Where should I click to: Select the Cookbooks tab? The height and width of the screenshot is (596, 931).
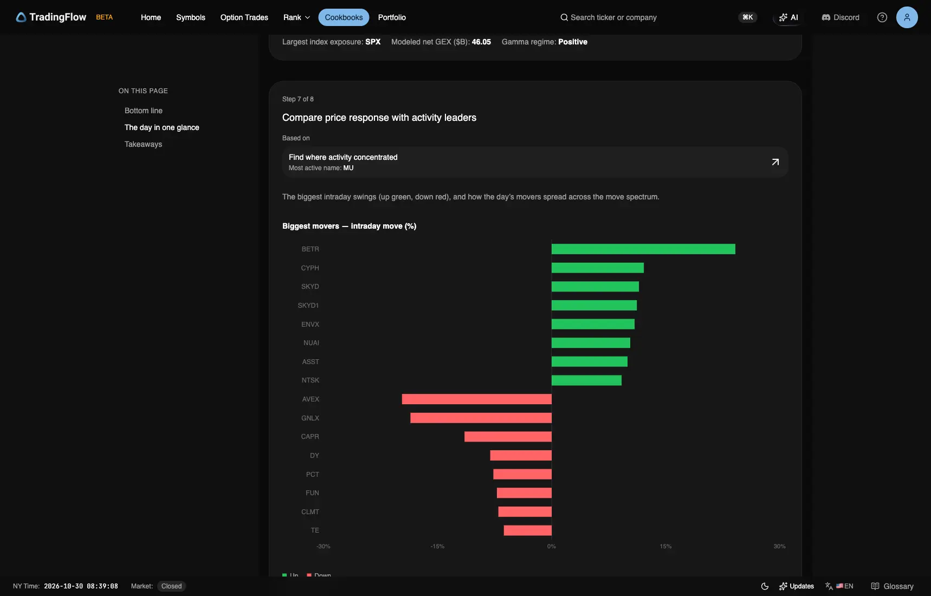click(x=344, y=17)
